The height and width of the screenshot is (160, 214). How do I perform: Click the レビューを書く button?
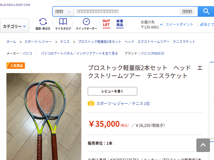coord(112,91)
